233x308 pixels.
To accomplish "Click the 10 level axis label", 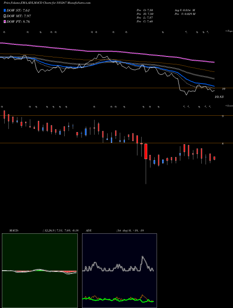I will [x=223, y=89].
